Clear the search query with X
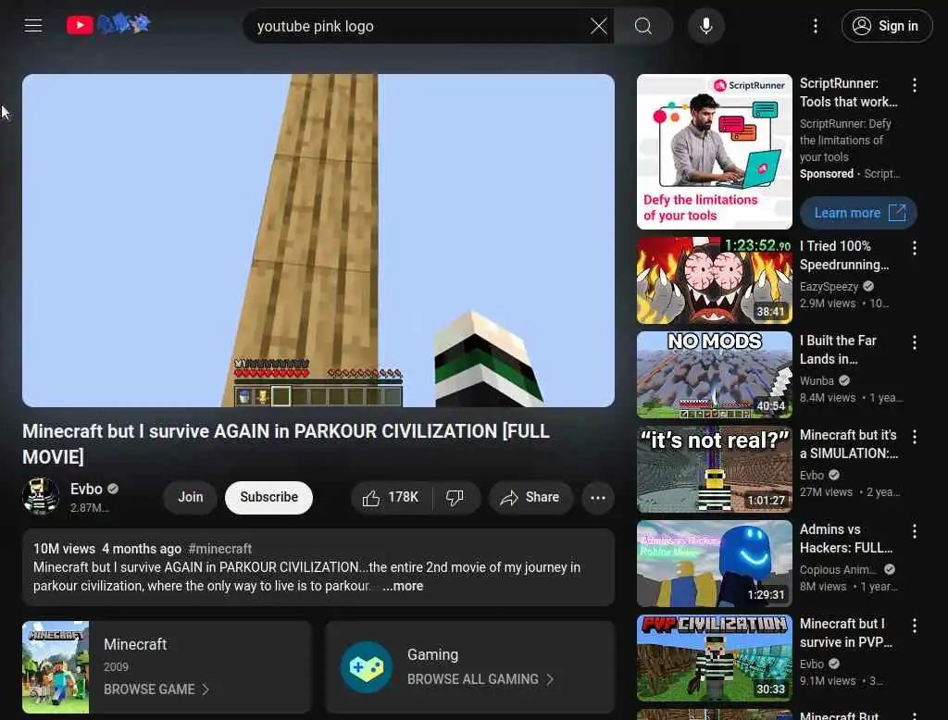 [x=599, y=26]
